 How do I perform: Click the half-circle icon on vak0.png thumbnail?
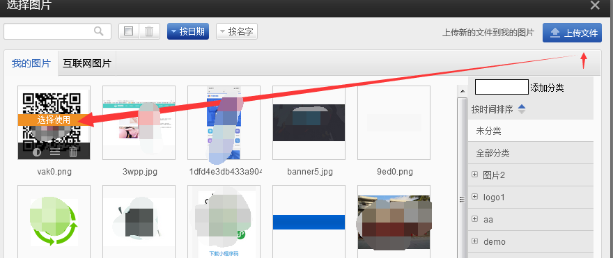(x=37, y=152)
